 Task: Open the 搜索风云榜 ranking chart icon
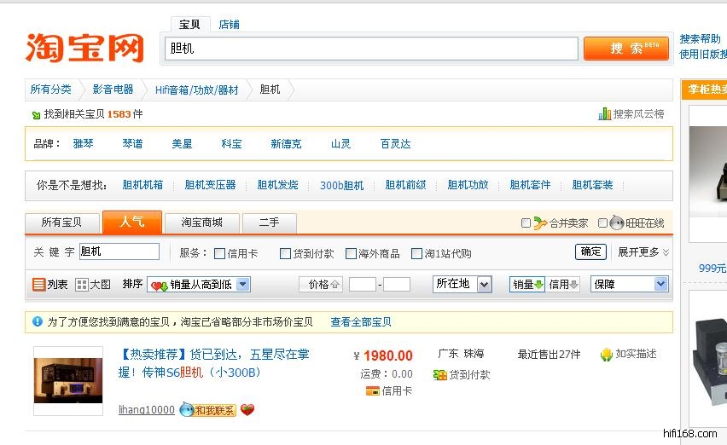click(605, 113)
